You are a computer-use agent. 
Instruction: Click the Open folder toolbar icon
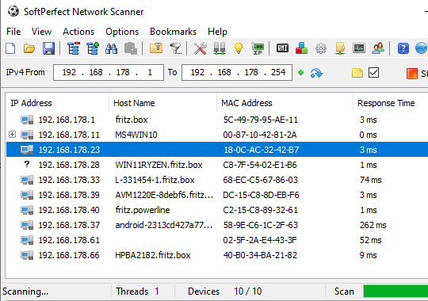pos(29,48)
